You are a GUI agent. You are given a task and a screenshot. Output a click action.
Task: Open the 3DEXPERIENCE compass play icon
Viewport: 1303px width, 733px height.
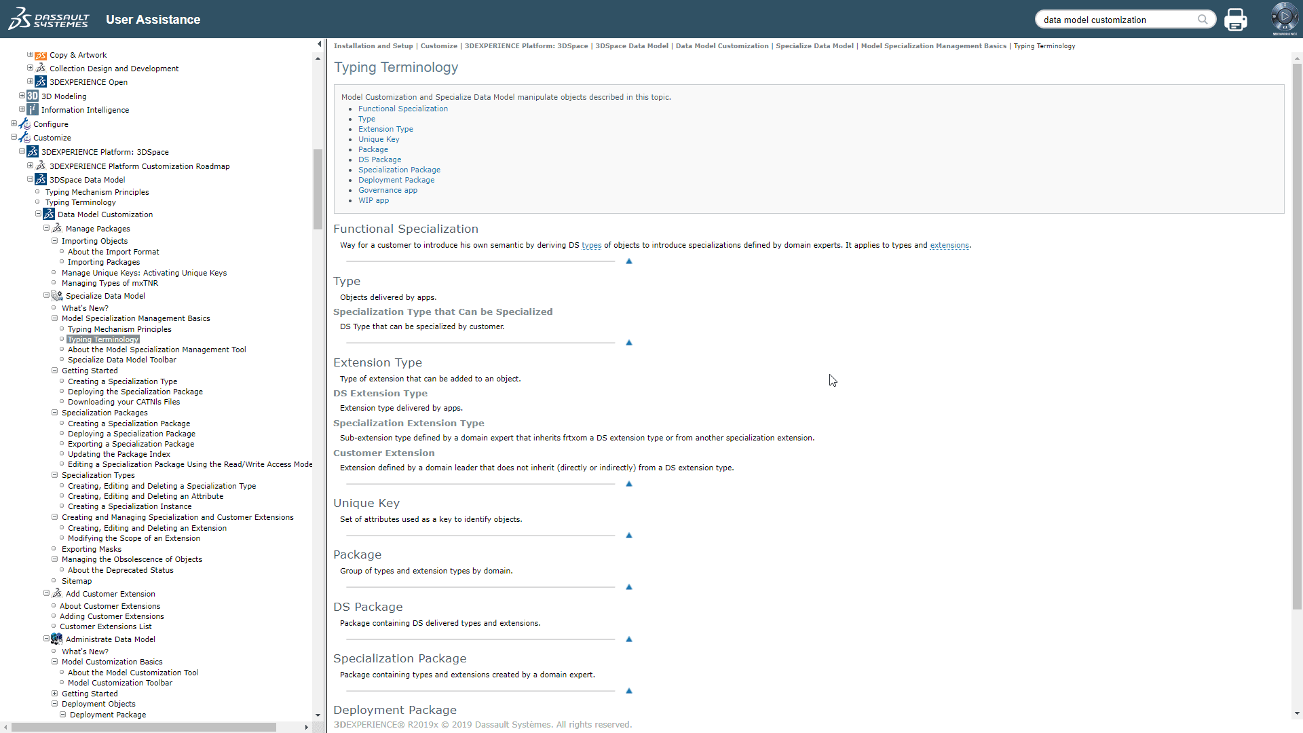tap(1284, 17)
